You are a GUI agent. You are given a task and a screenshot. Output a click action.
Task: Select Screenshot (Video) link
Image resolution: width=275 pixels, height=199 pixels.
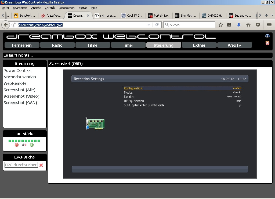(x=21, y=97)
